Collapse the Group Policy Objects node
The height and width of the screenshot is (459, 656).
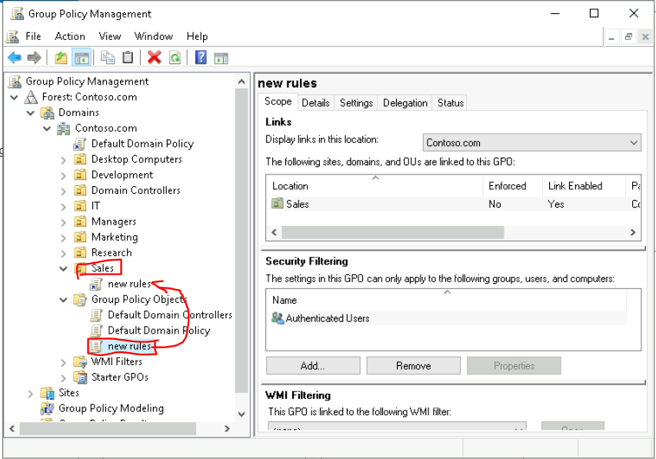(63, 300)
